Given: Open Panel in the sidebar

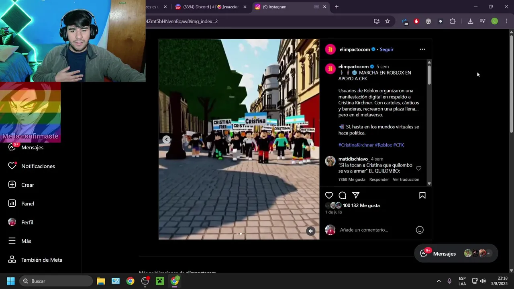Looking at the screenshot, I should (x=22, y=204).
